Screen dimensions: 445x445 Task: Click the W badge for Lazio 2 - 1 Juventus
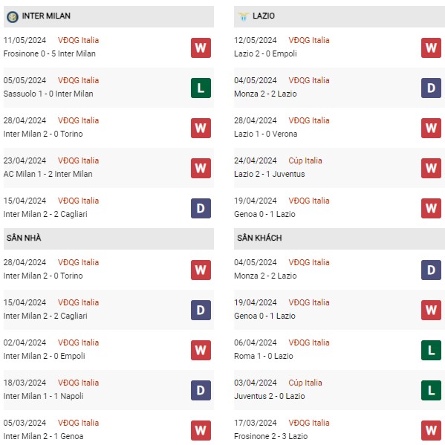click(431, 169)
